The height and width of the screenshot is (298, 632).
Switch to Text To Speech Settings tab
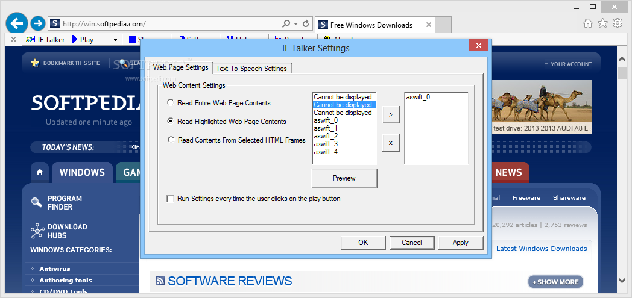(251, 69)
